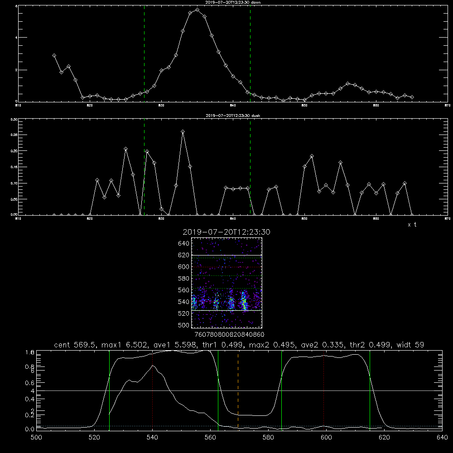Select the spectrogram title 2019-07-20T12:23:30

click(226, 232)
